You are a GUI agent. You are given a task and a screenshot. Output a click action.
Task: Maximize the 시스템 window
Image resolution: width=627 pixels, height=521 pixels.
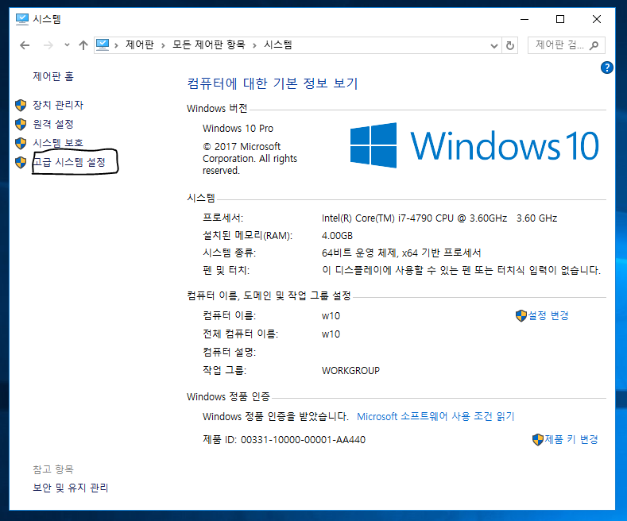560,19
